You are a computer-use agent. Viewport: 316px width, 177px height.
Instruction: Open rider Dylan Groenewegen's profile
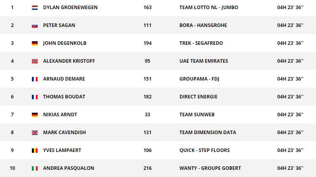(70, 8)
